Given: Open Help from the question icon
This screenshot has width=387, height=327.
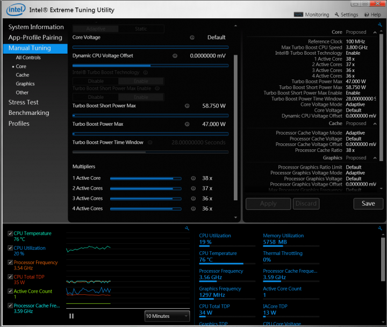Looking at the screenshot, I should [367, 15].
